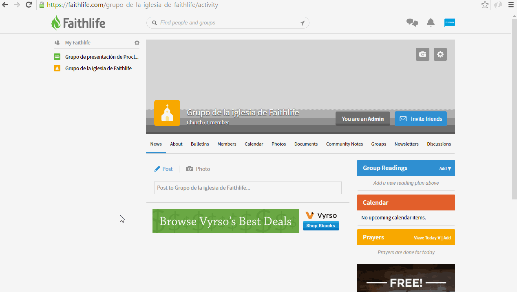Open the About tab
Image resolution: width=517 pixels, height=292 pixels.
176,144
